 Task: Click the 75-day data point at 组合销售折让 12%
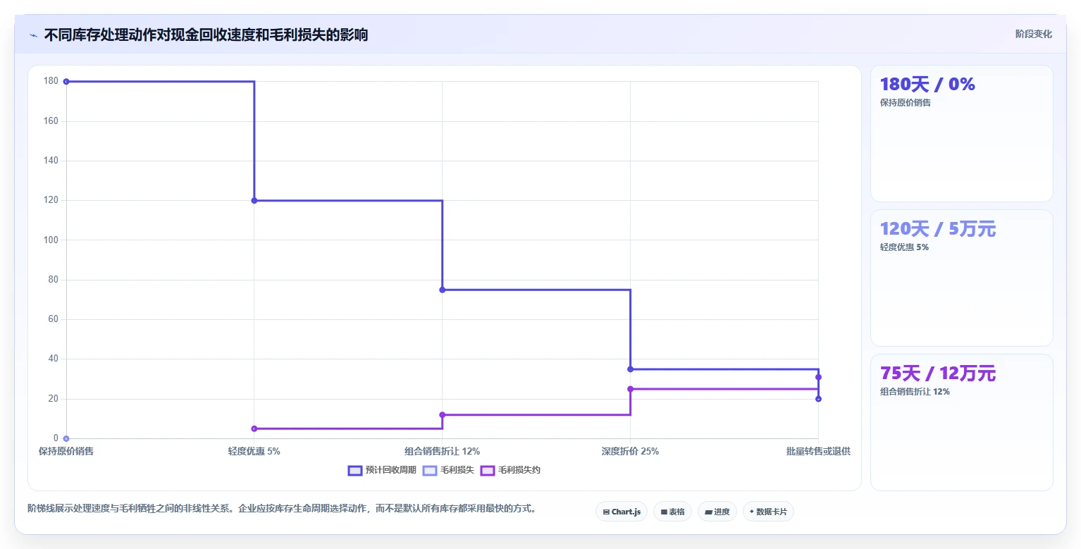point(443,290)
